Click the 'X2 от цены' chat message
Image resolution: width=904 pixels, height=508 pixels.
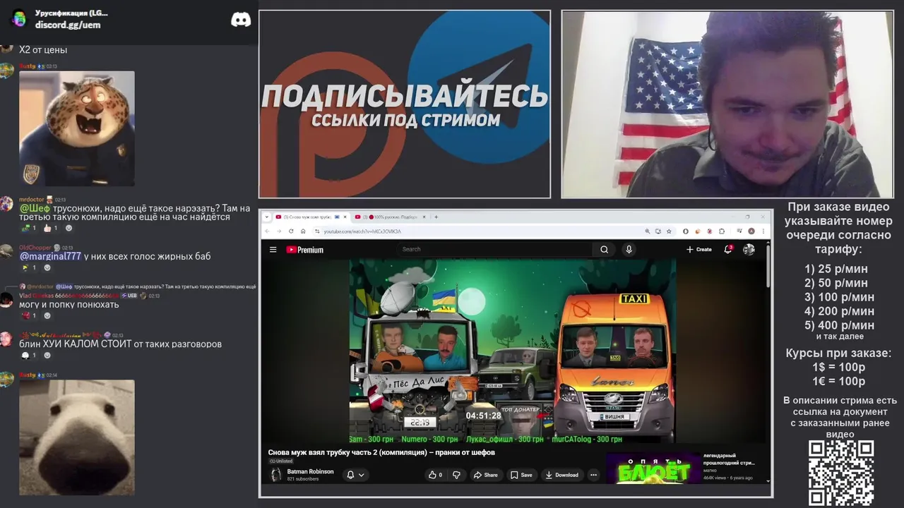(43, 50)
